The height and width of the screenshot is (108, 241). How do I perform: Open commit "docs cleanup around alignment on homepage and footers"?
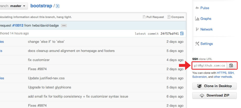[71, 51]
